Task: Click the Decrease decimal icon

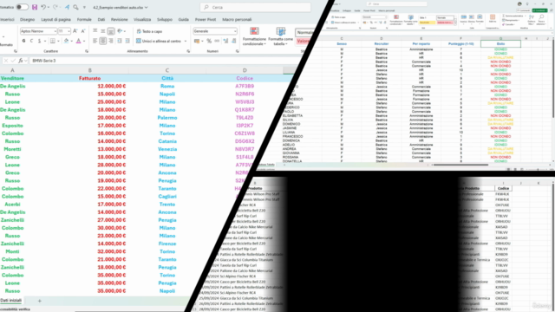Action: 234,41
